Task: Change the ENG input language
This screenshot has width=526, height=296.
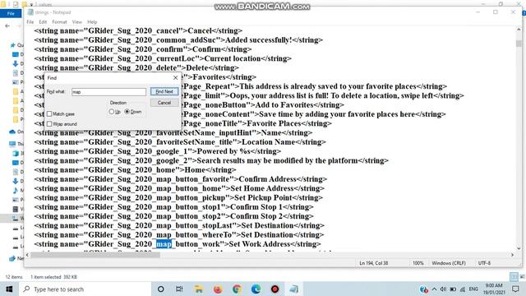Action: point(473,289)
